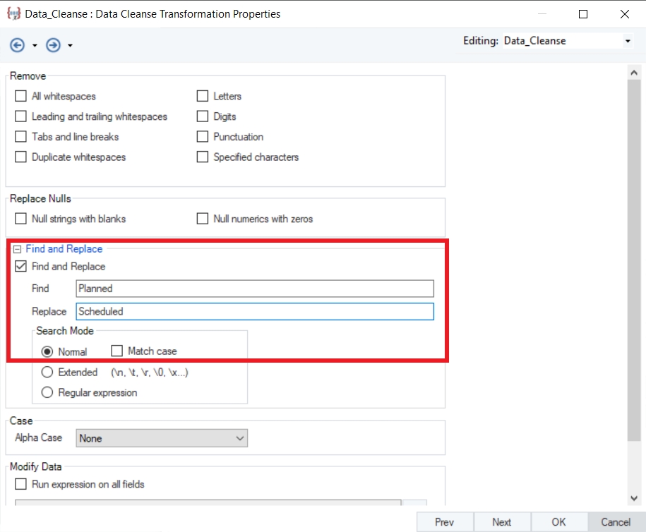This screenshot has height=532, width=646.
Task: Click the Next button
Action: coord(501,522)
